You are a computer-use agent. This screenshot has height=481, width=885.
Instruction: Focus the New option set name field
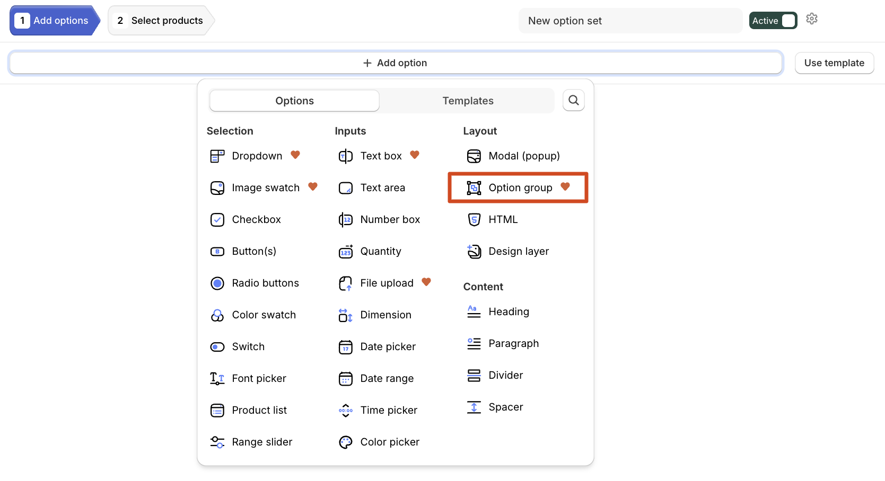[x=630, y=21]
